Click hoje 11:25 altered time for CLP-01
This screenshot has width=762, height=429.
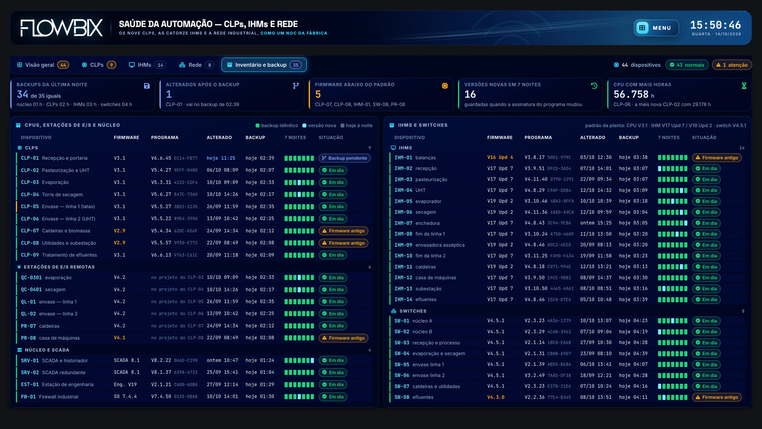pyautogui.click(x=221, y=158)
